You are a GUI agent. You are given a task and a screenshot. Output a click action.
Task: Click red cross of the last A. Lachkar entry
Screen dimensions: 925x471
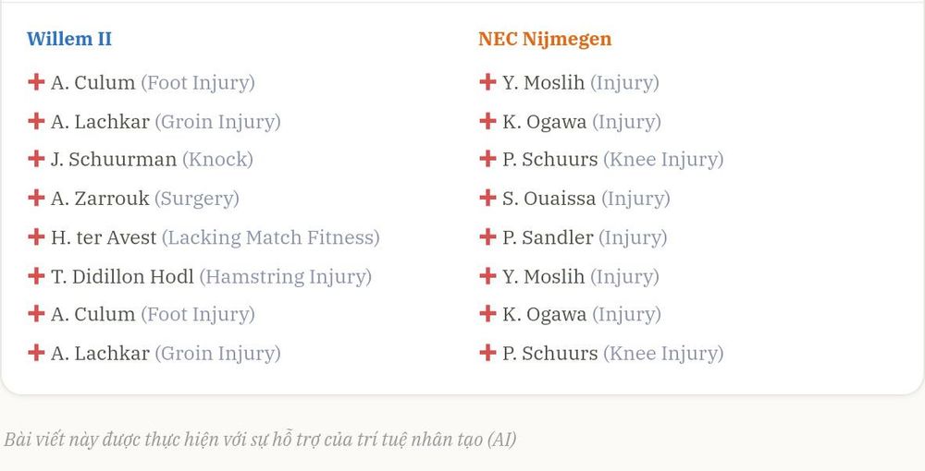coord(36,353)
